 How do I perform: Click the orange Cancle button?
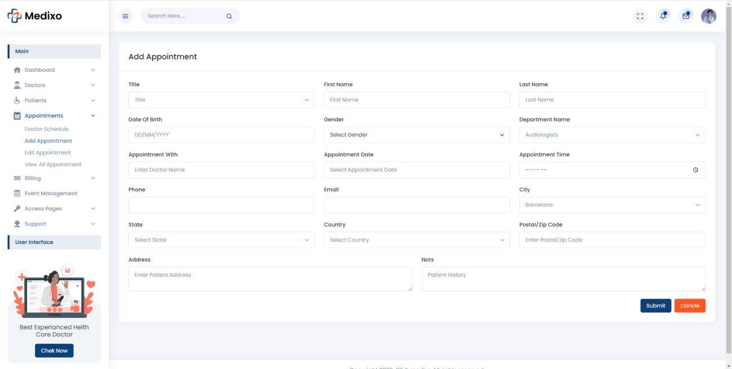click(690, 306)
